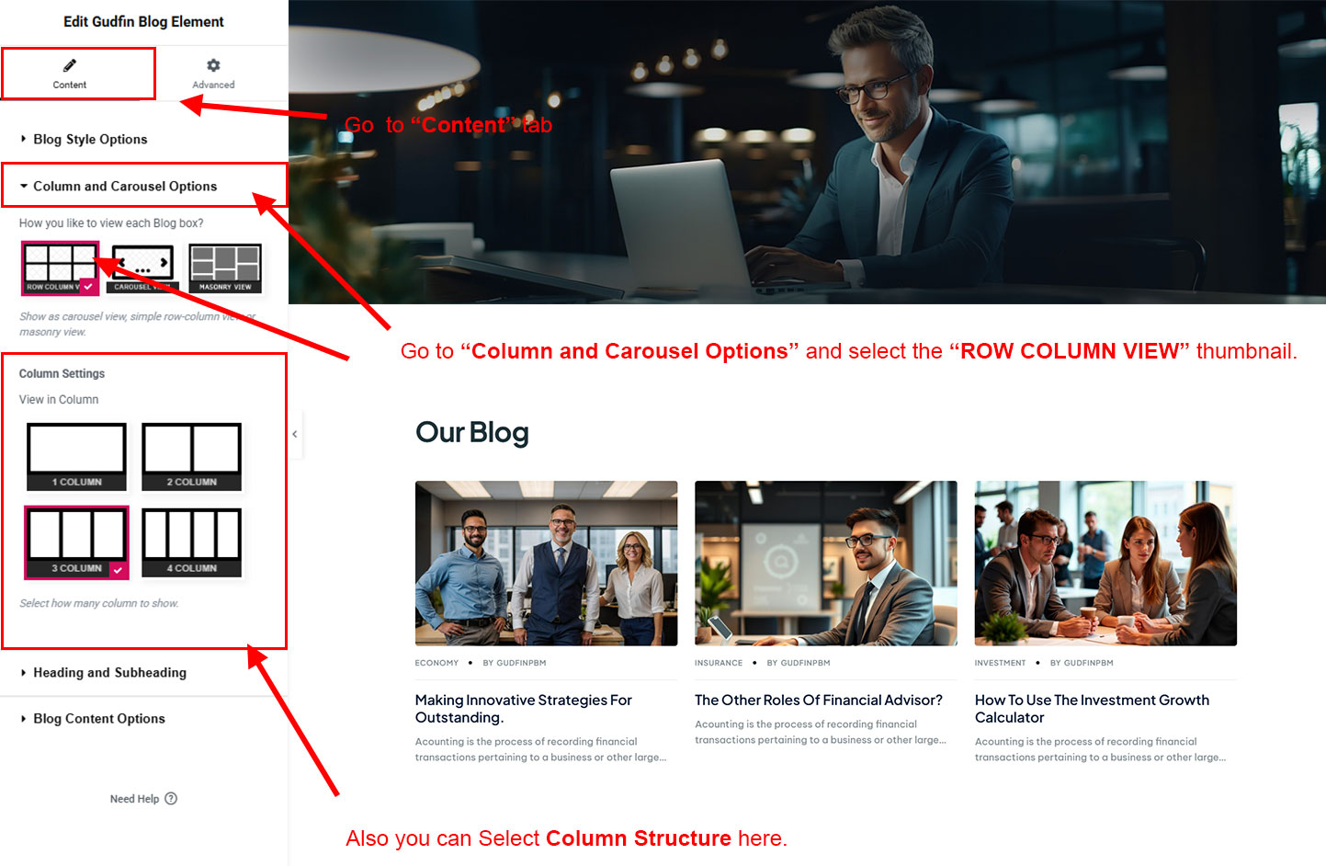Select the Row Column View layout
Screen dimensions: 1326x866
point(60,268)
